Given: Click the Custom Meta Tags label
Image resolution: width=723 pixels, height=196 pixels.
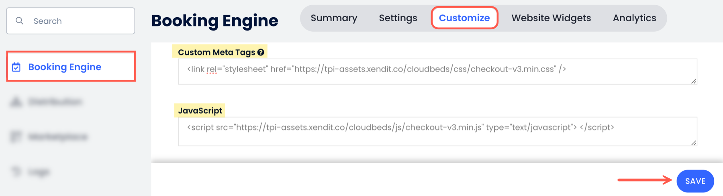Looking at the screenshot, I should point(216,52).
